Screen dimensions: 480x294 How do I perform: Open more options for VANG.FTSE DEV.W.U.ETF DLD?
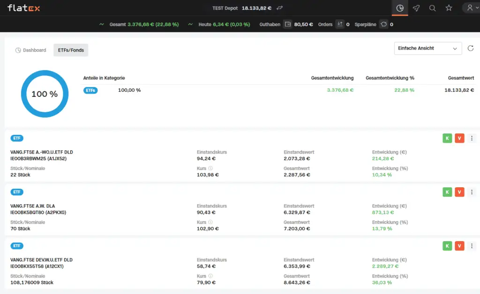[x=472, y=246]
